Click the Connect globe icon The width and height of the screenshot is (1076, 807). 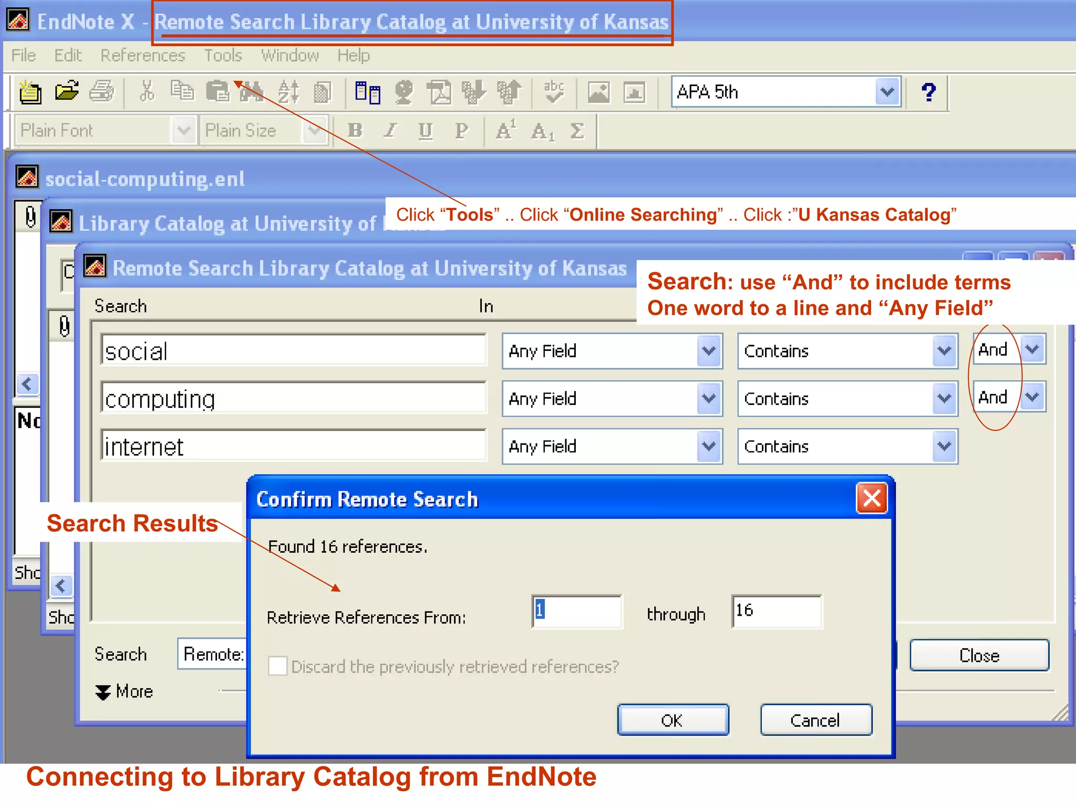pyautogui.click(x=403, y=92)
